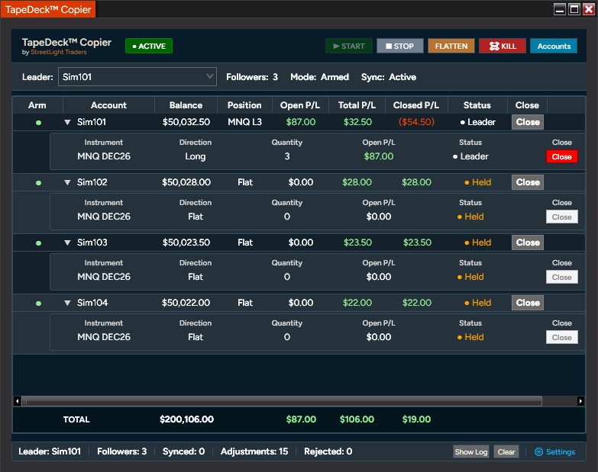Click the Show Log button
The image size is (598, 472).
(471, 452)
